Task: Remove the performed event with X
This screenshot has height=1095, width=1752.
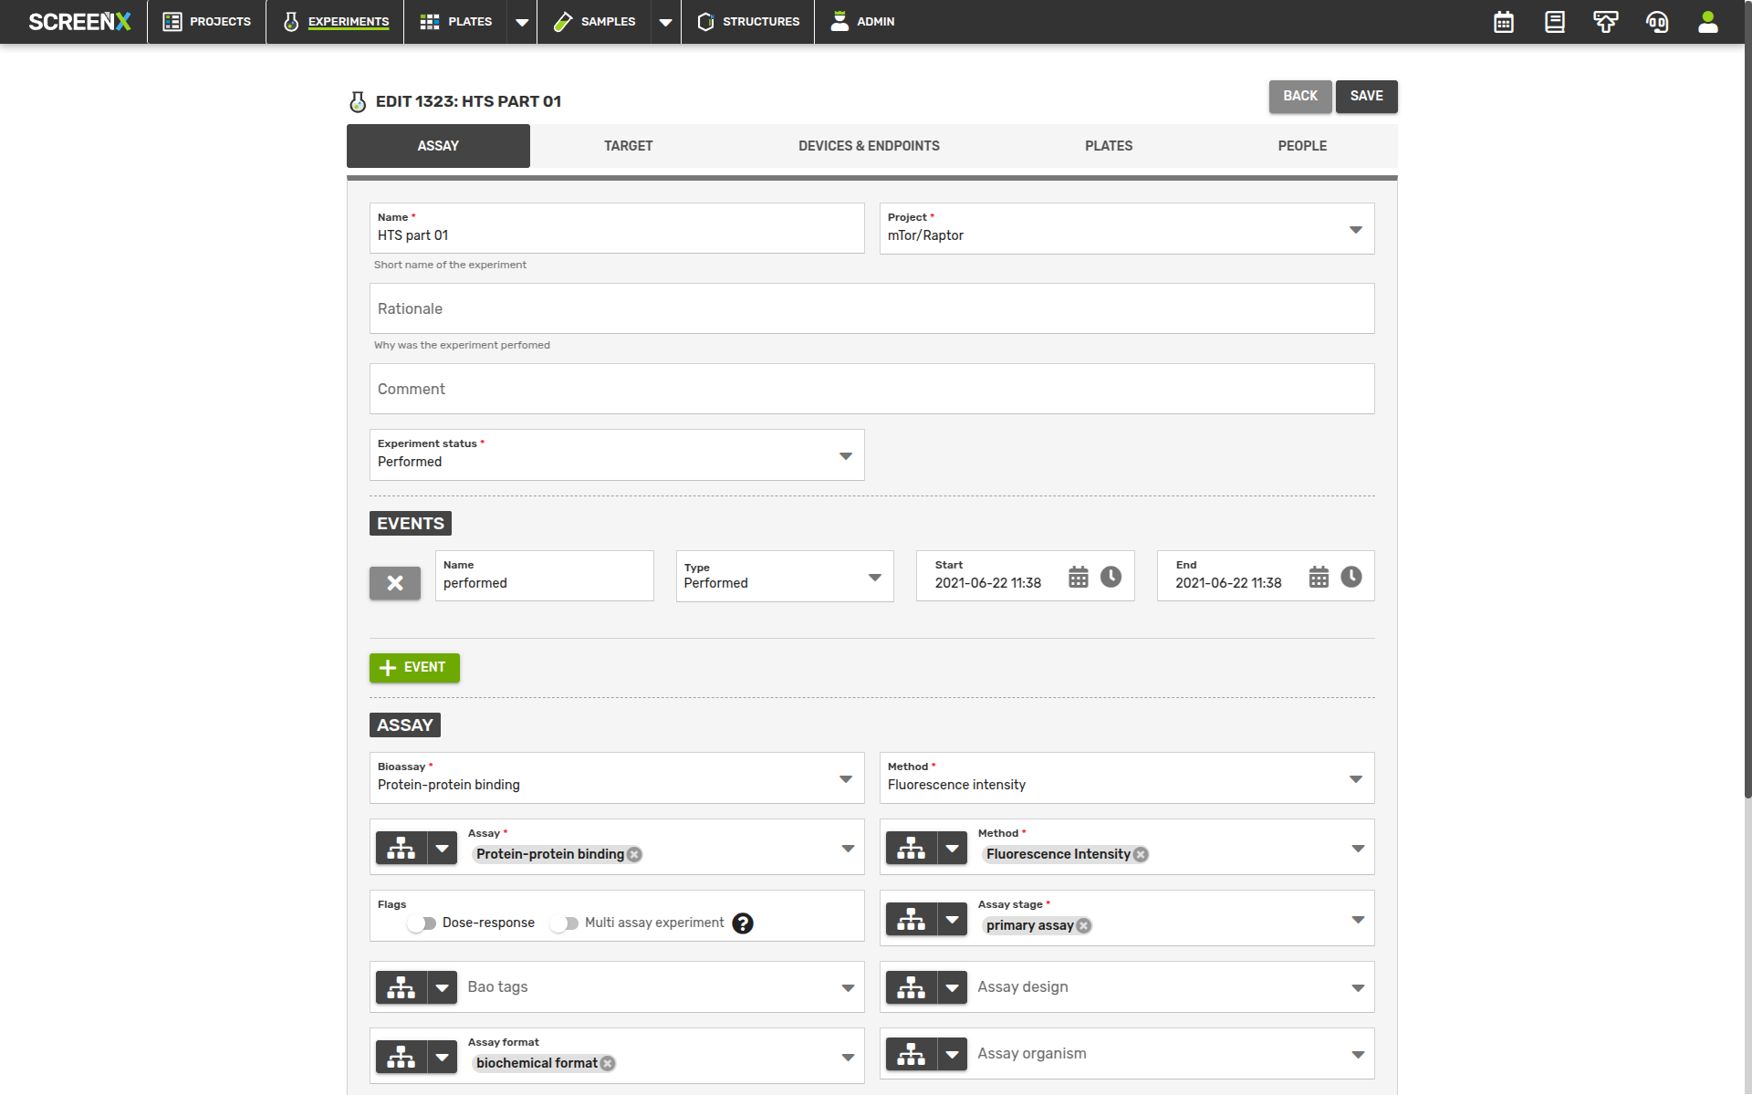Action: (x=395, y=583)
